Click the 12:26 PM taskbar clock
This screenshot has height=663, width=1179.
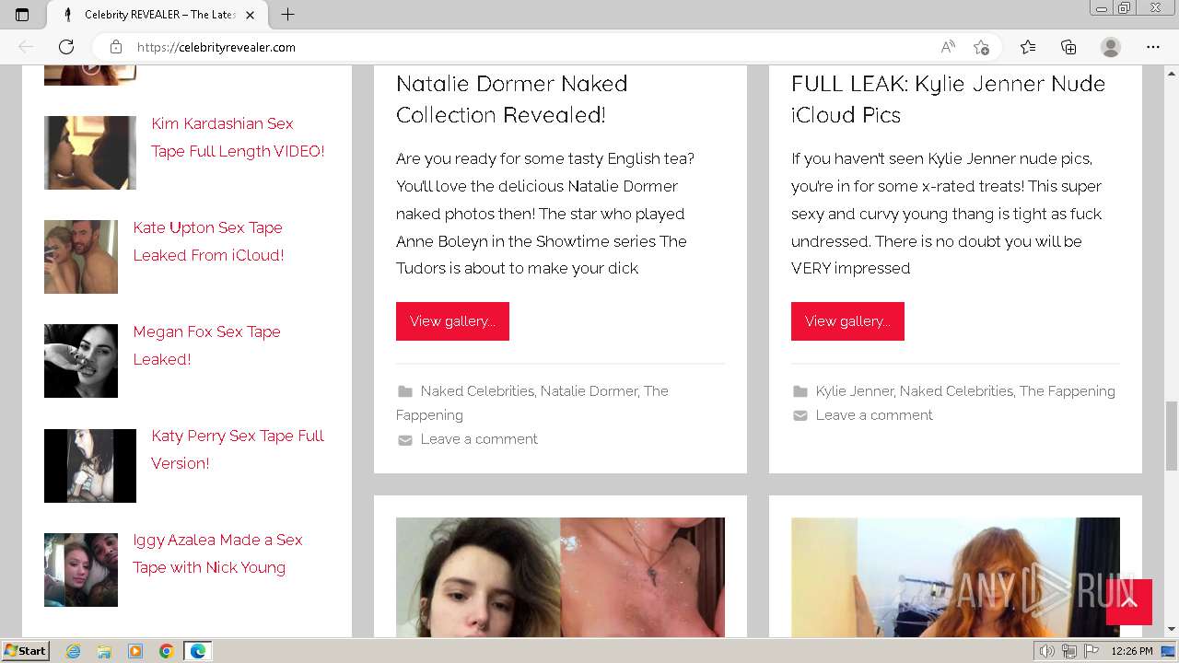coord(1132,651)
